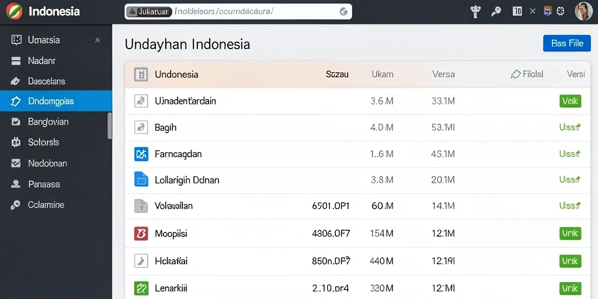Click the 33.1M value for Ujnadentardain
The height and width of the screenshot is (299, 598).
point(443,101)
